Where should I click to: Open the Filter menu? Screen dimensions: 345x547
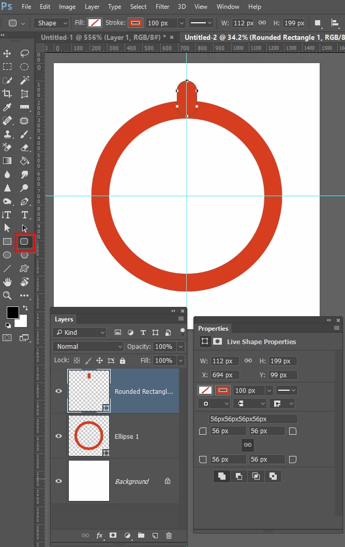162,7
